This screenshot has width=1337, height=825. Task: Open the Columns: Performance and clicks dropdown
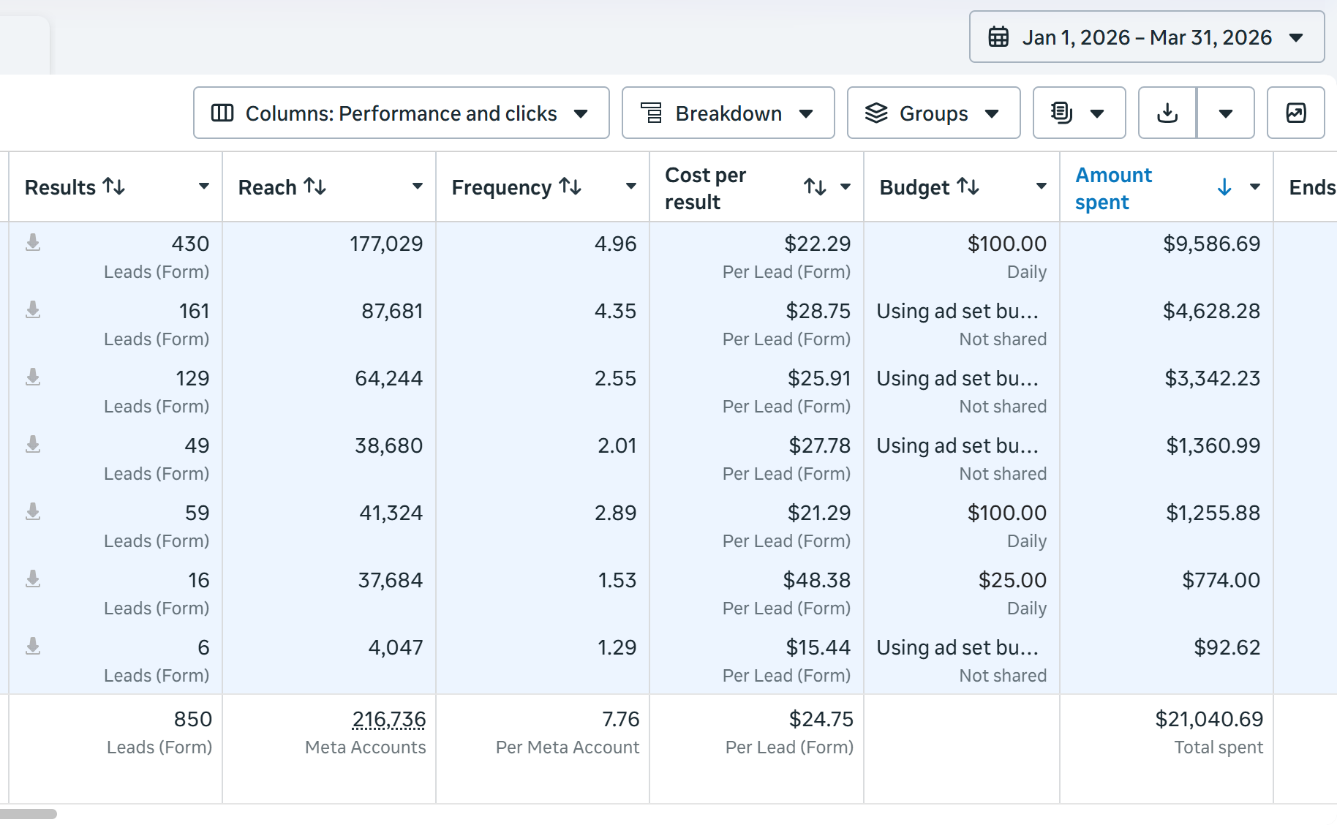tap(401, 113)
